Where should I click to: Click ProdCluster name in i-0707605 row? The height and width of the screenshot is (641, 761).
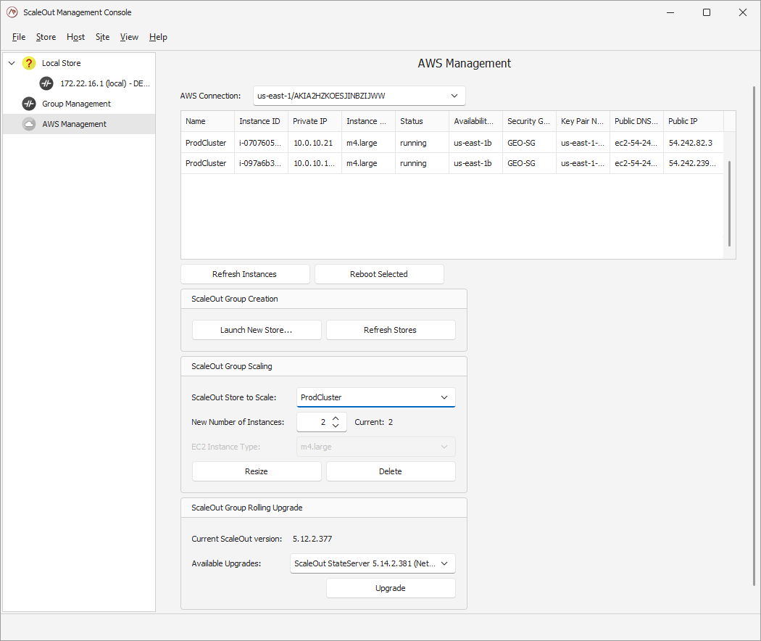pyautogui.click(x=207, y=143)
